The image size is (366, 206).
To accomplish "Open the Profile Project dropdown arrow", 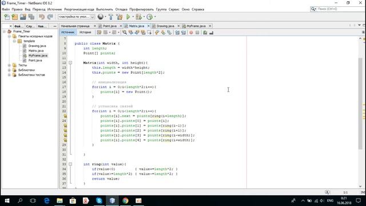I will (x=155, y=17).
